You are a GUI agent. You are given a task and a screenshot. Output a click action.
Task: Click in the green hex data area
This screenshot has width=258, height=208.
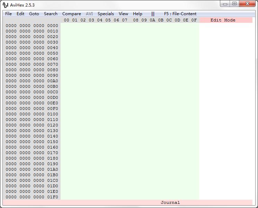pyautogui.click(x=130, y=111)
